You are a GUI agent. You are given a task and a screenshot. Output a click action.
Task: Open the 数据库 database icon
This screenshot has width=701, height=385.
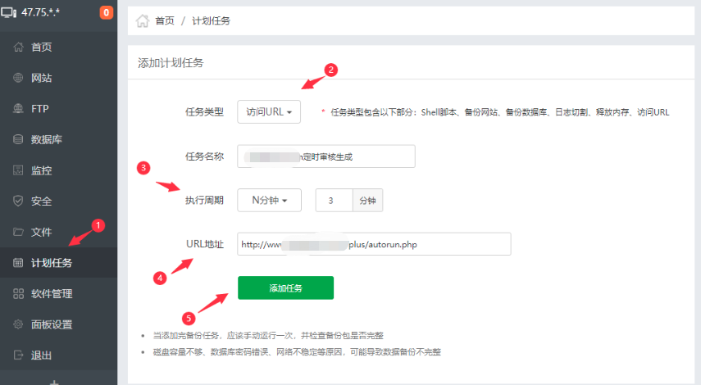18,139
